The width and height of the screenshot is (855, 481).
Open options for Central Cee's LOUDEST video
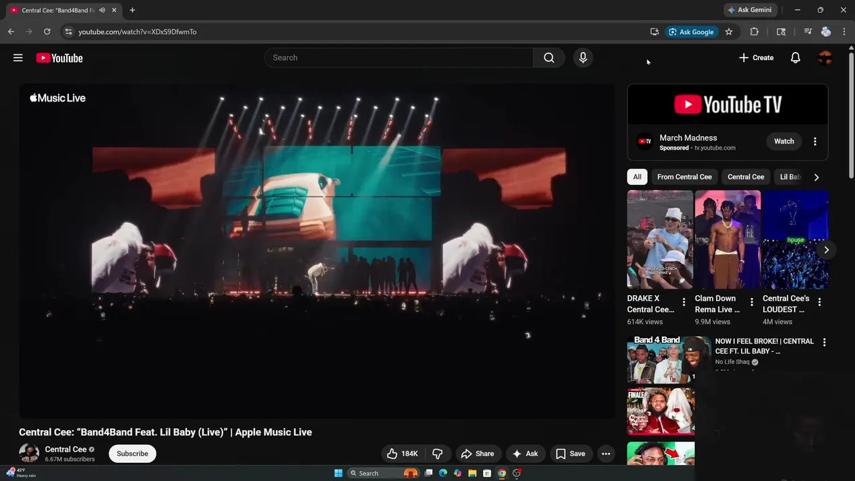[820, 302]
